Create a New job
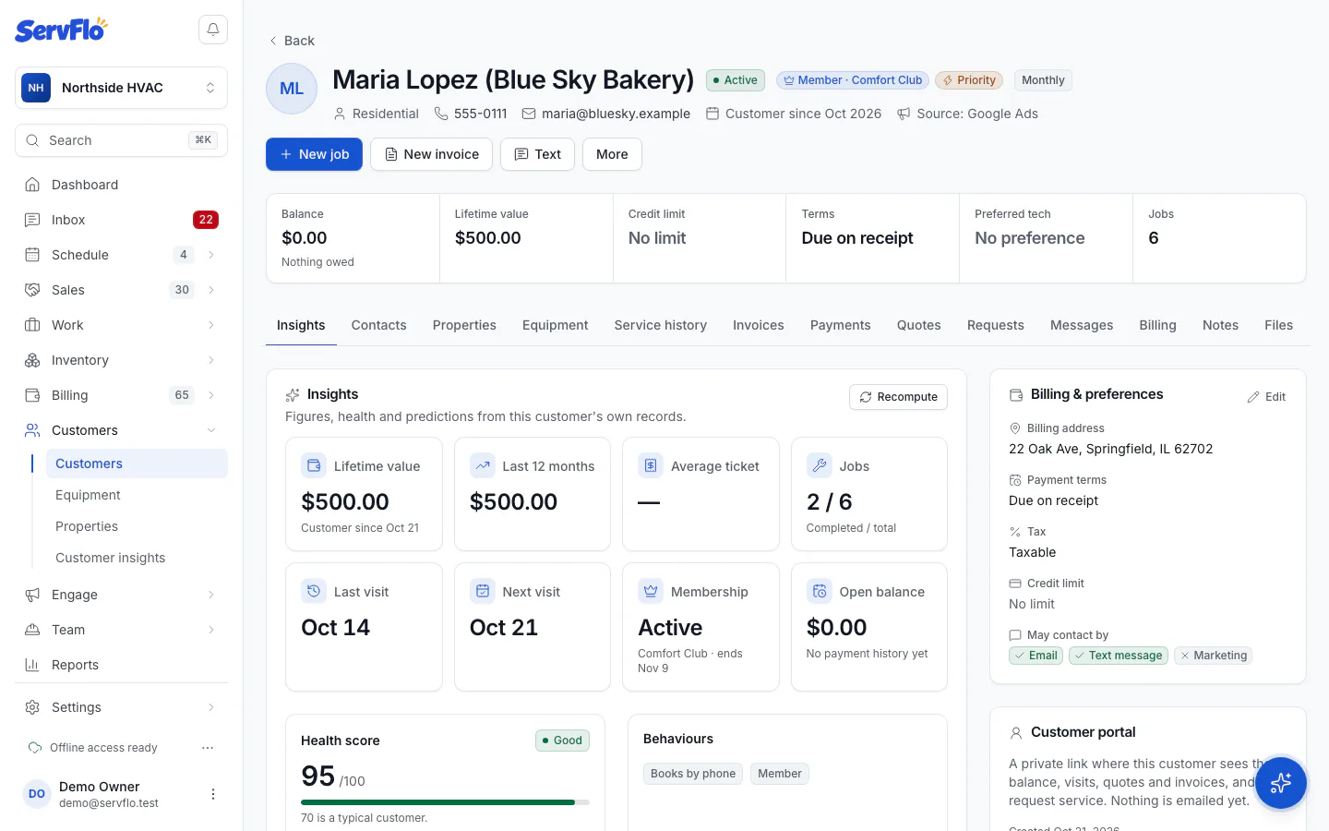1329x831 pixels. pos(314,154)
